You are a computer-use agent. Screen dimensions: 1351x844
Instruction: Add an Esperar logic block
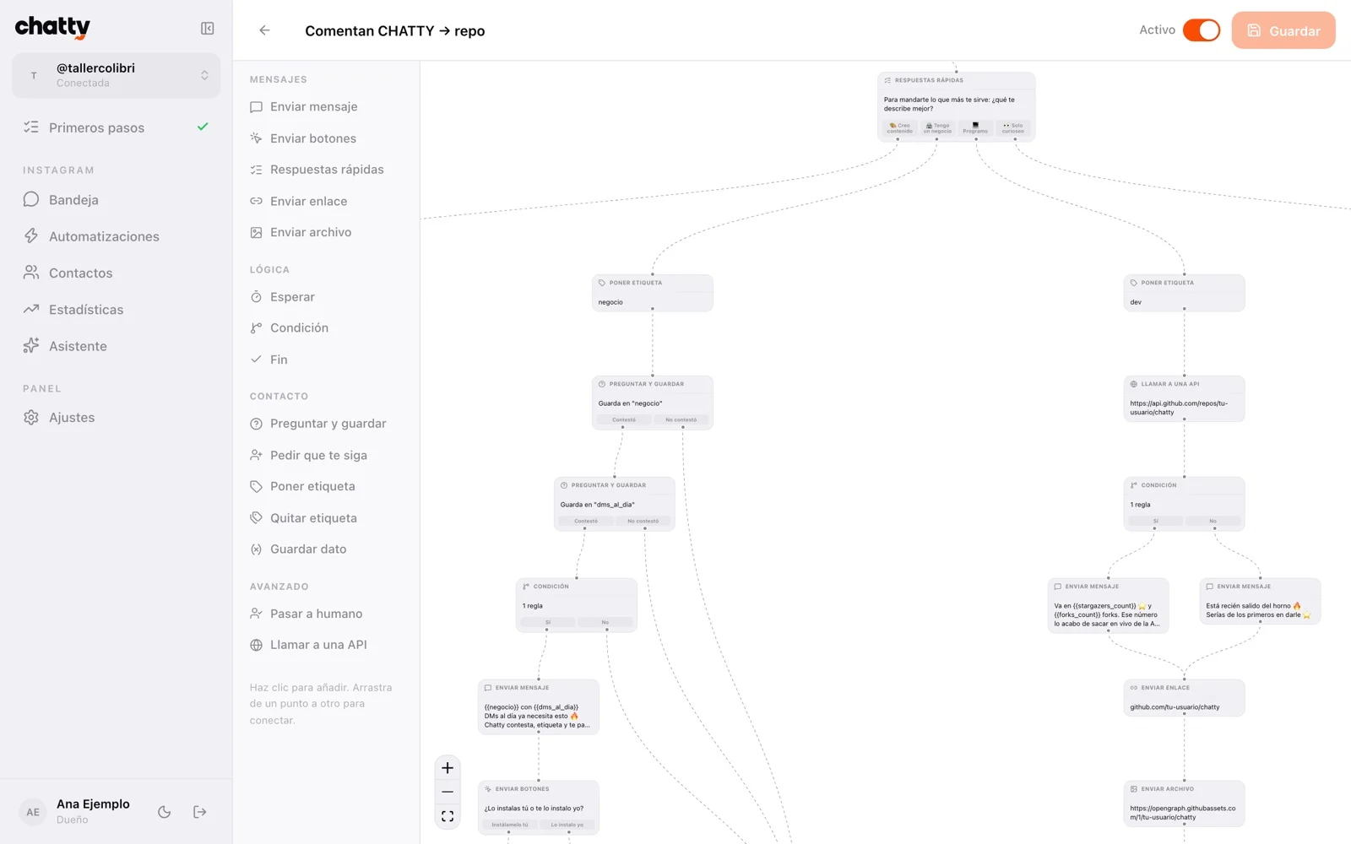326,297
